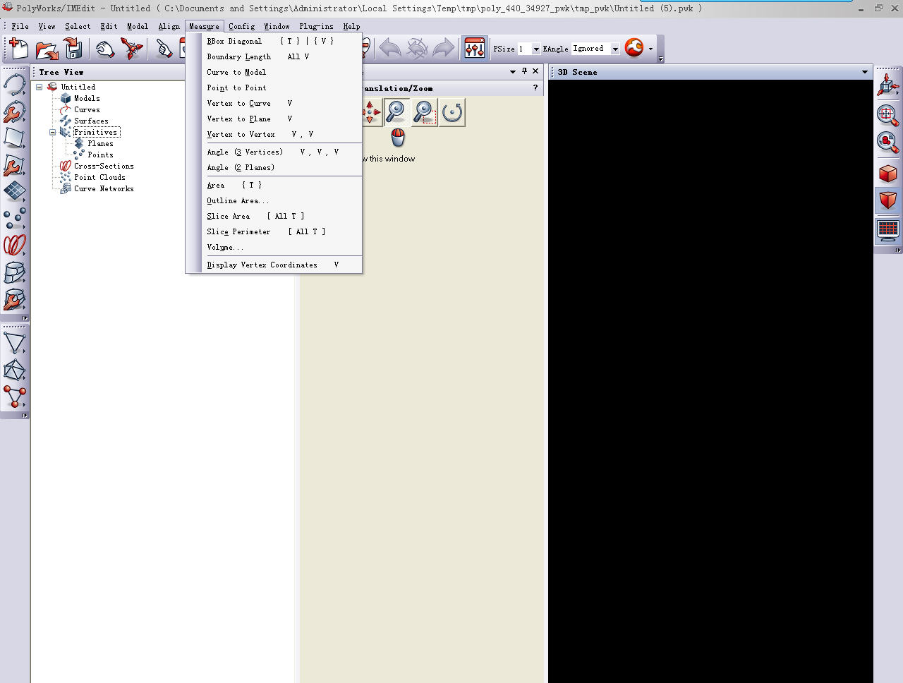The image size is (903, 683).
Task: Open the File menu
Action: pos(20,26)
